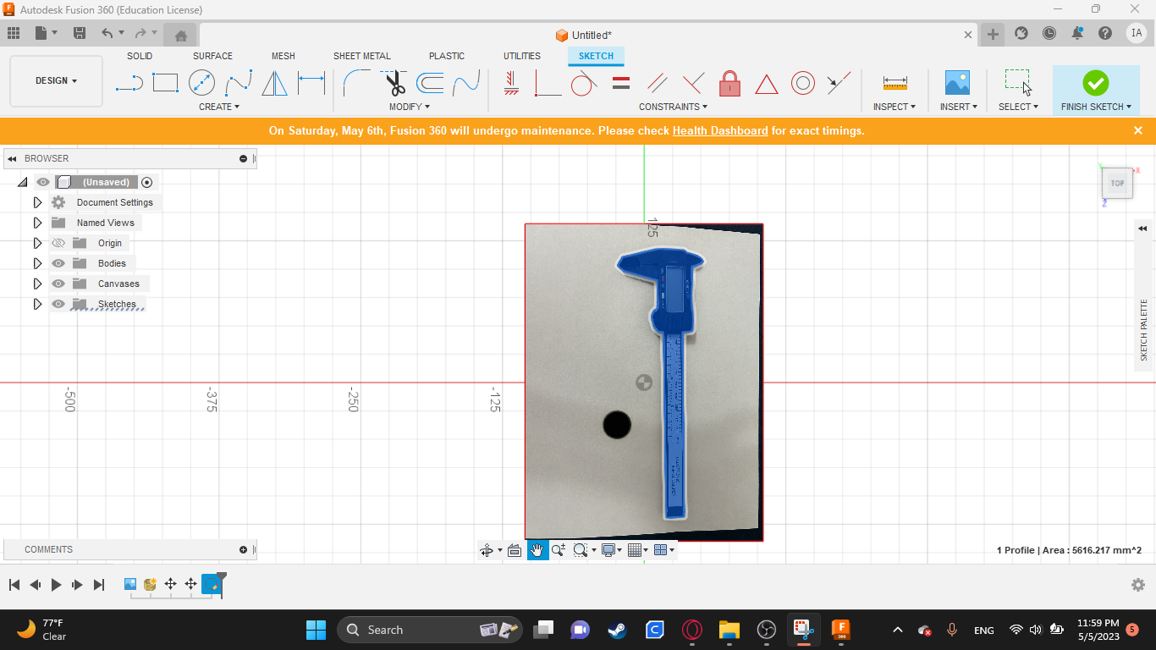1156x650 pixels.
Task: Open the CREATE dropdown menu
Action: point(219,107)
